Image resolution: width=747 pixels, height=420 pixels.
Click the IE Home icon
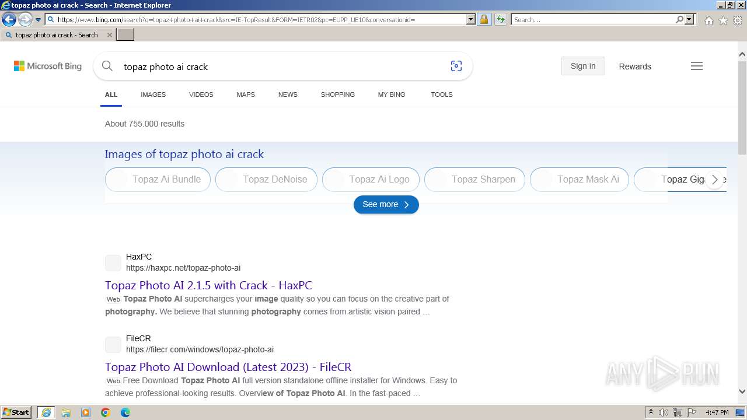coord(708,20)
